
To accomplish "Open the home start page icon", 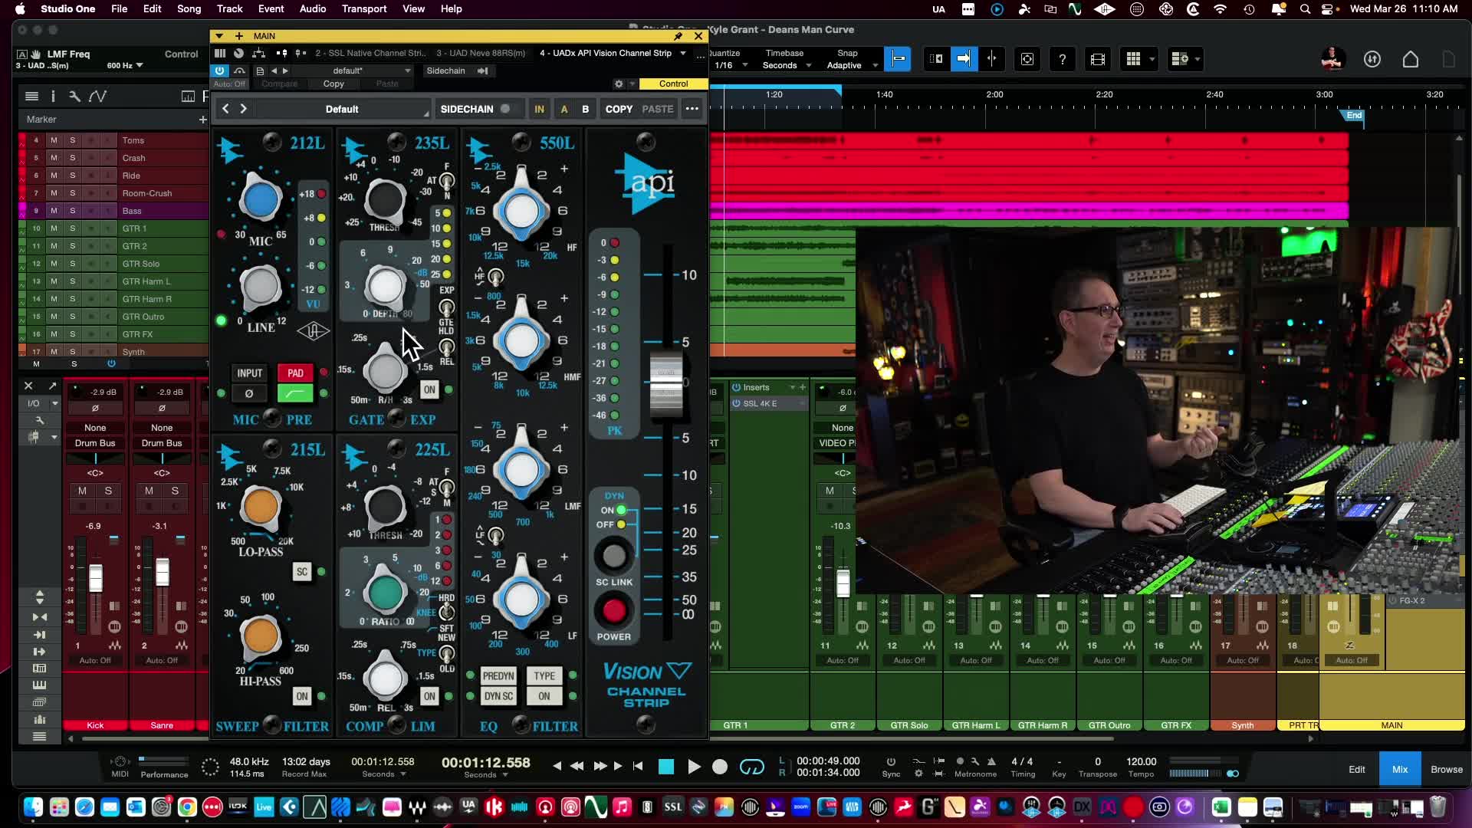I will click(x=1411, y=59).
